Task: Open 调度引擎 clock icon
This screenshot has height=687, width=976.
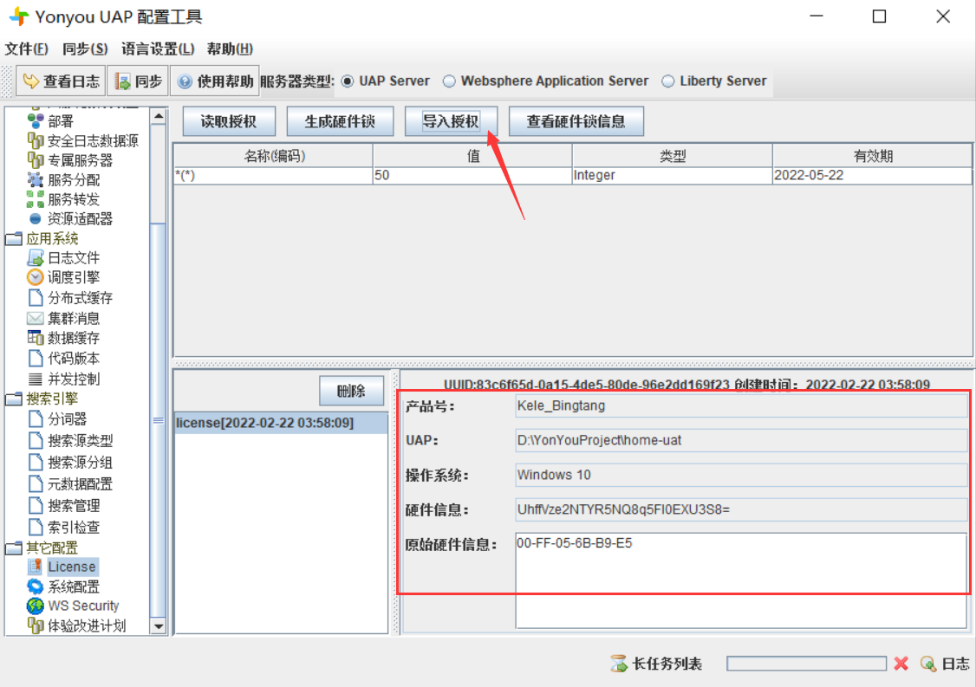Action: (x=36, y=277)
